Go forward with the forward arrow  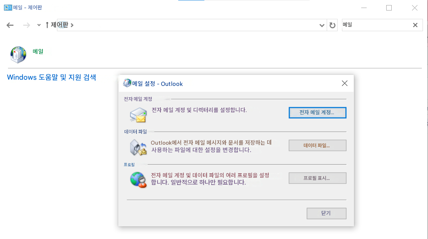point(27,25)
